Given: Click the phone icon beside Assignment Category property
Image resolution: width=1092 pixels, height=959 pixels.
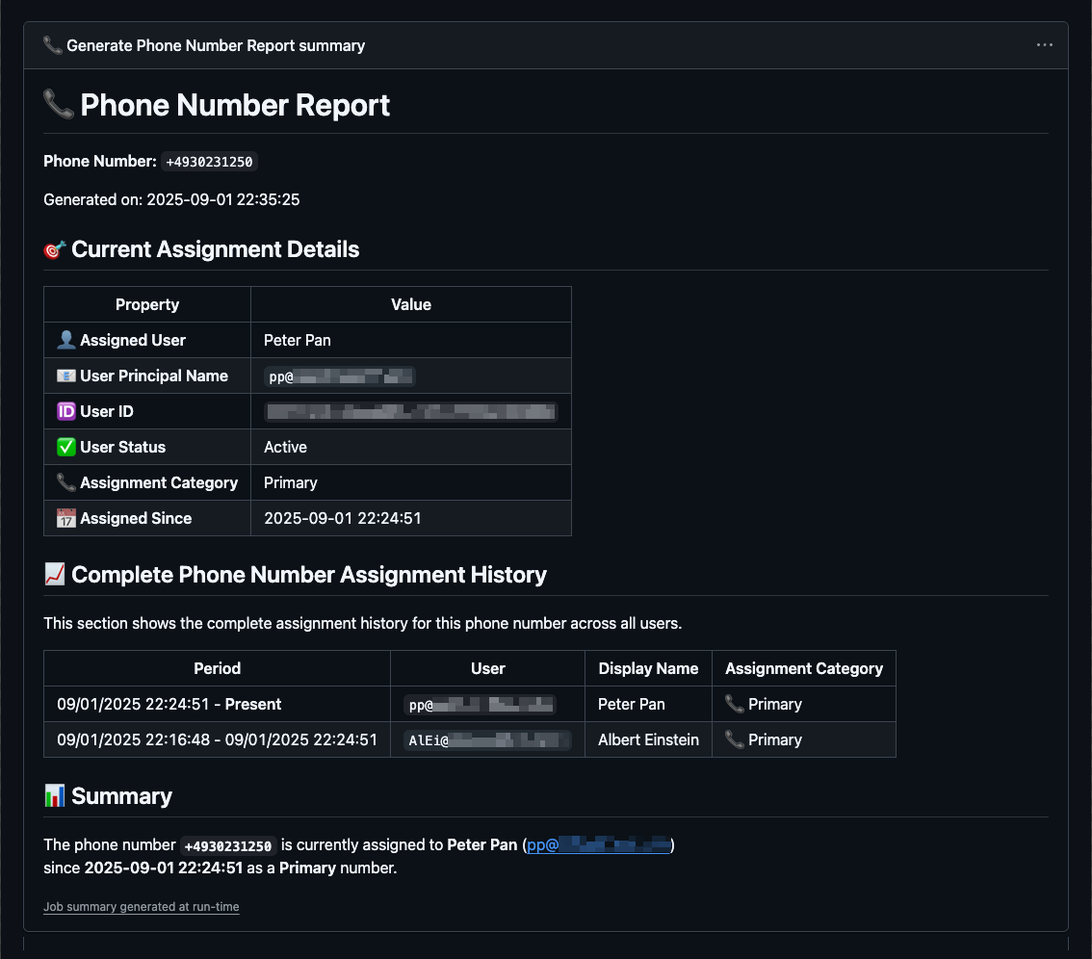Looking at the screenshot, I should 66,482.
